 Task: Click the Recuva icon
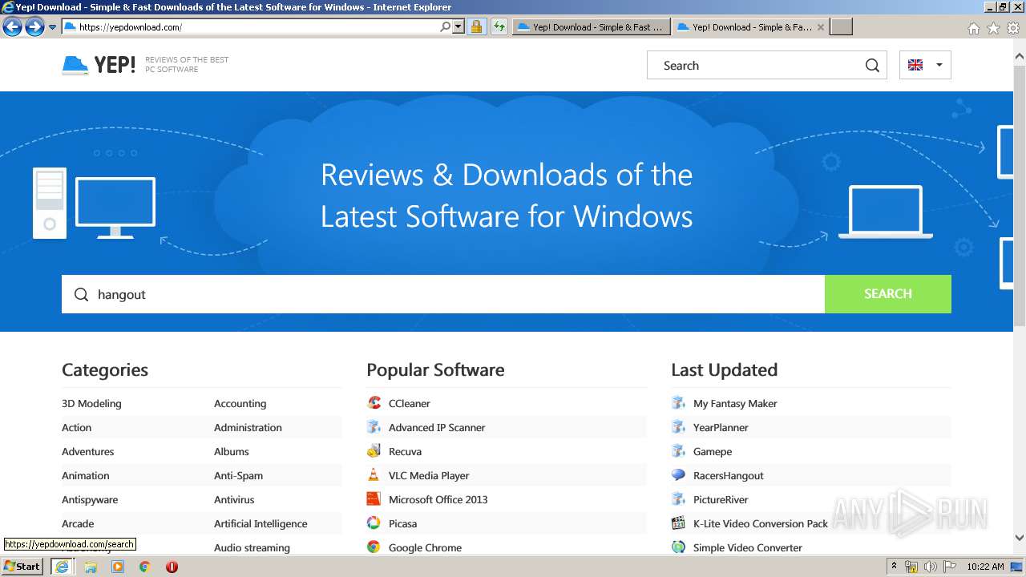click(374, 451)
